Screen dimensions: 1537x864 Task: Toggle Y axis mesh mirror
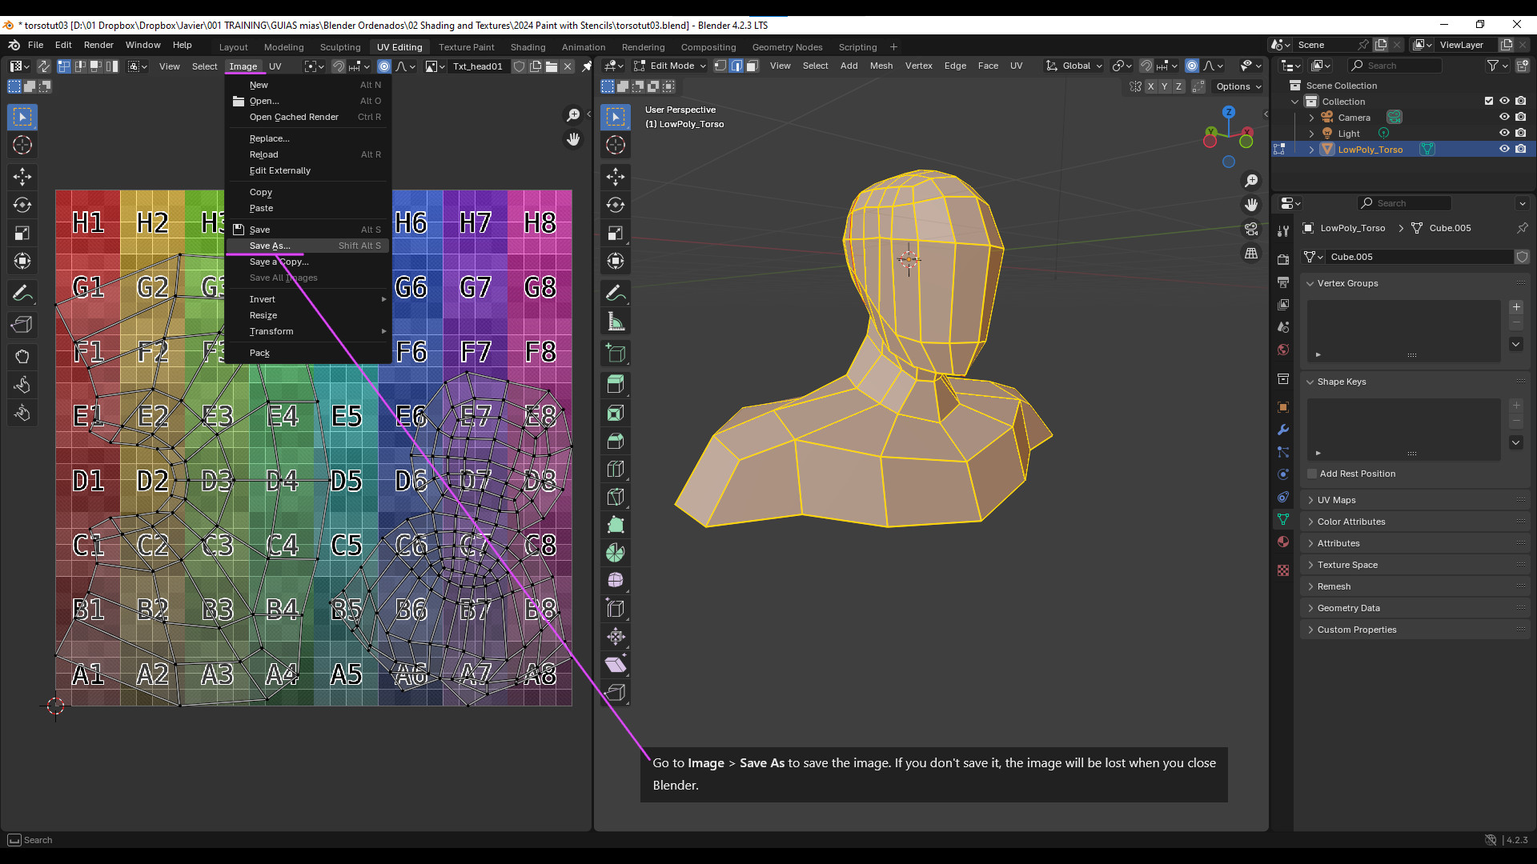(1165, 86)
